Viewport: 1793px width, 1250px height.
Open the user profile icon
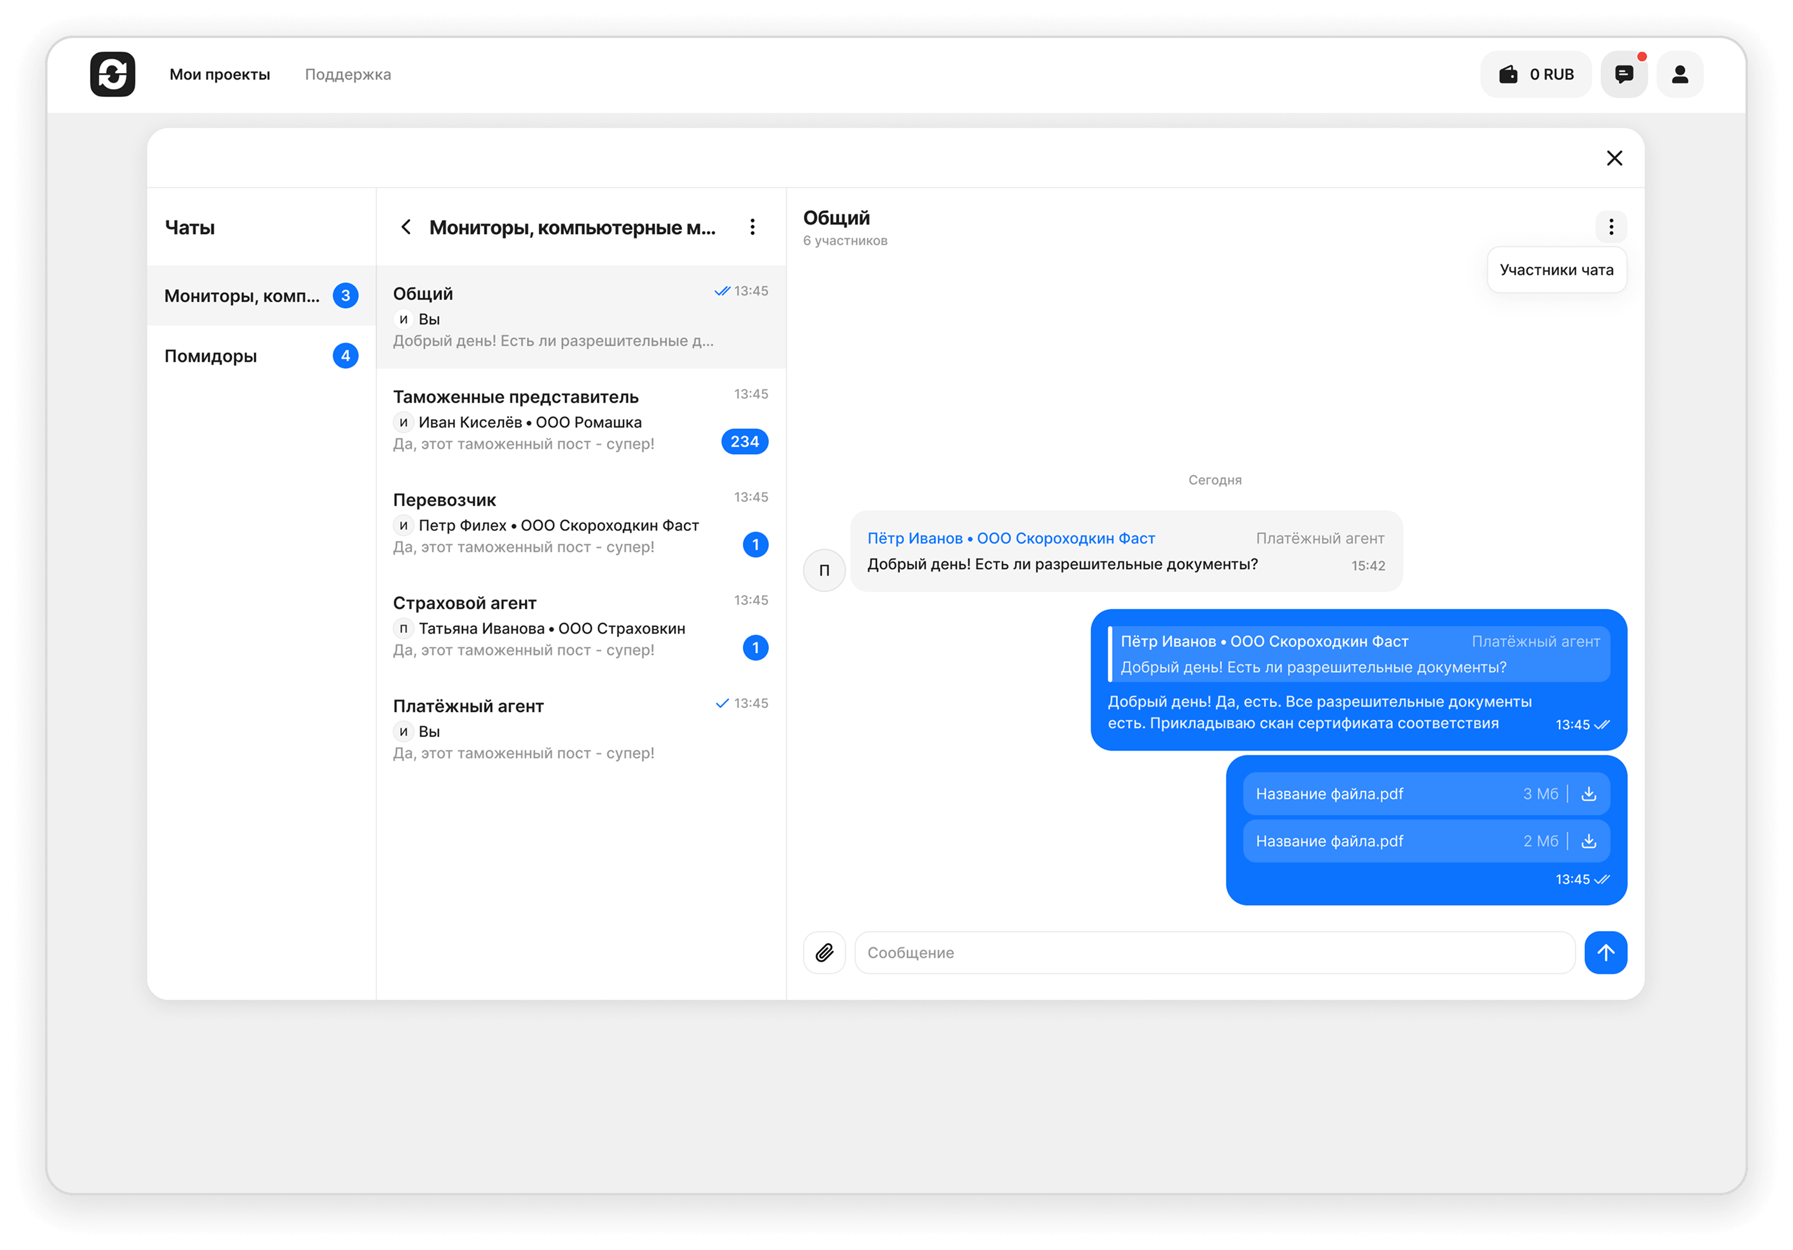point(1680,74)
